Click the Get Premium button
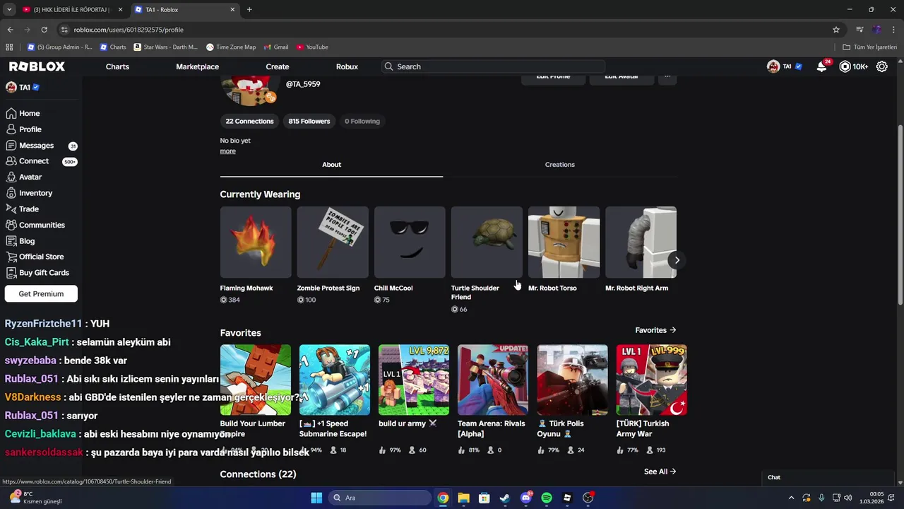Image resolution: width=904 pixels, height=509 pixels. [x=41, y=294]
